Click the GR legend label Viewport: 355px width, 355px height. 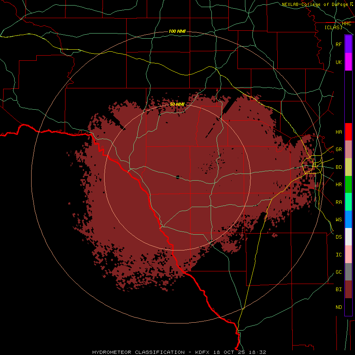point(339,149)
